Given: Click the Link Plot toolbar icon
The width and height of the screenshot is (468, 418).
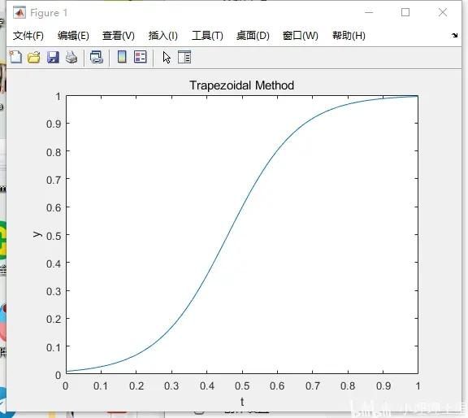Looking at the screenshot, I should coord(97,57).
